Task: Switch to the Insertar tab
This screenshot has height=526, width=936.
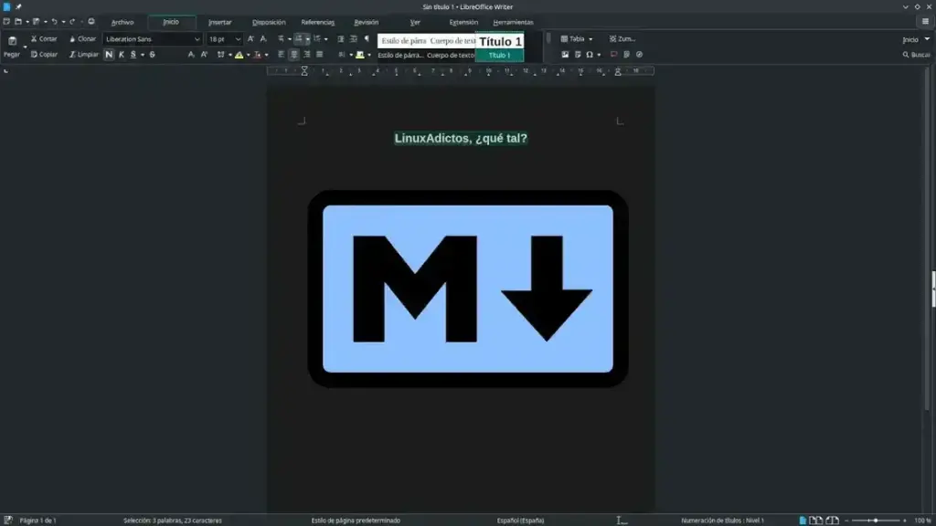Action: [219, 22]
